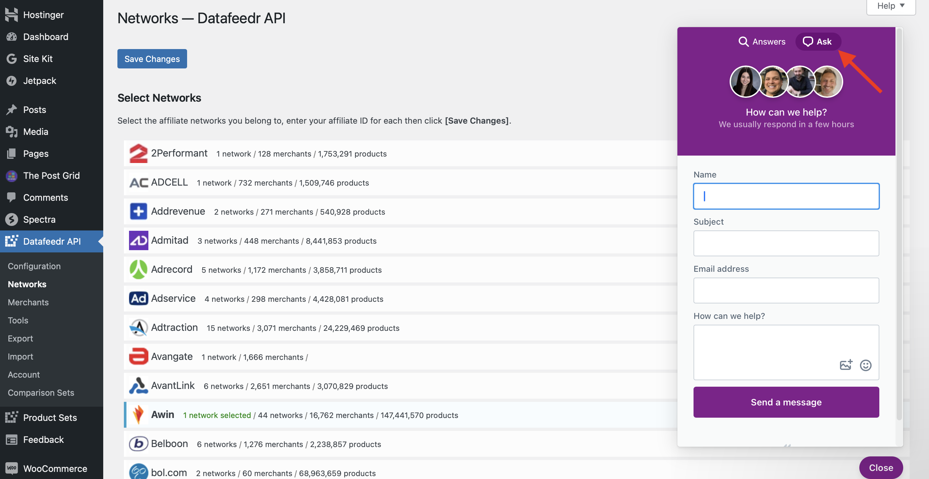Click the Product Sets icon
Image resolution: width=929 pixels, height=479 pixels.
(12, 417)
